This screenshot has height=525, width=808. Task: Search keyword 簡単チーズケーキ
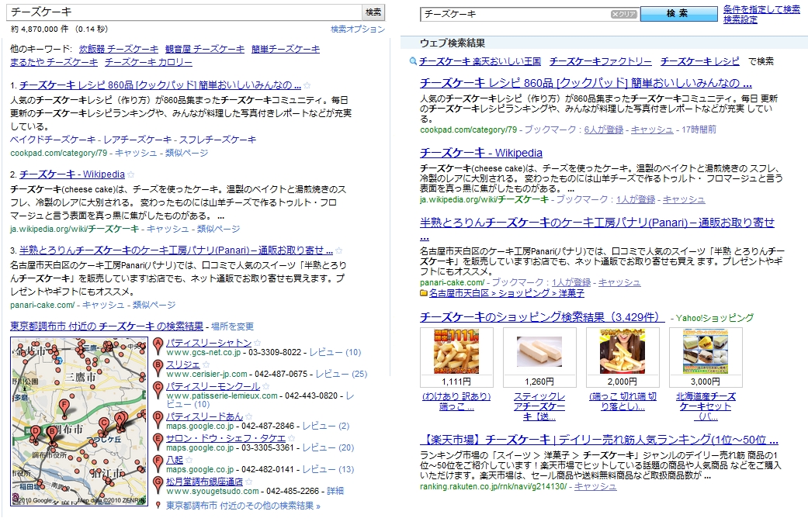[x=286, y=49]
